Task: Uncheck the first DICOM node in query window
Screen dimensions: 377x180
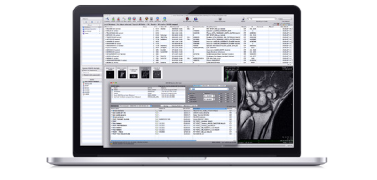Action: (112, 90)
